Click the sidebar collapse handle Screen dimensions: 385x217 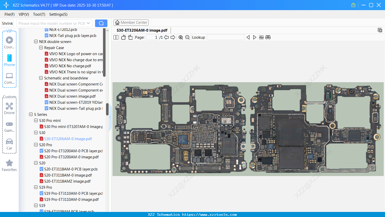110,117
